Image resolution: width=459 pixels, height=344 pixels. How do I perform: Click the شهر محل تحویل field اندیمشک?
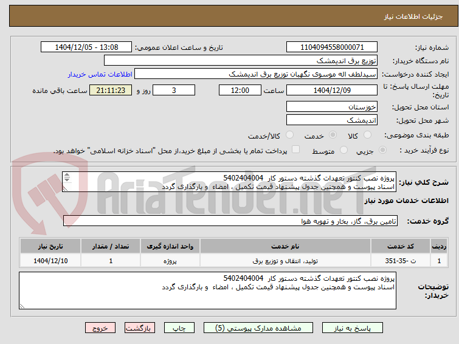pyautogui.click(x=332, y=120)
